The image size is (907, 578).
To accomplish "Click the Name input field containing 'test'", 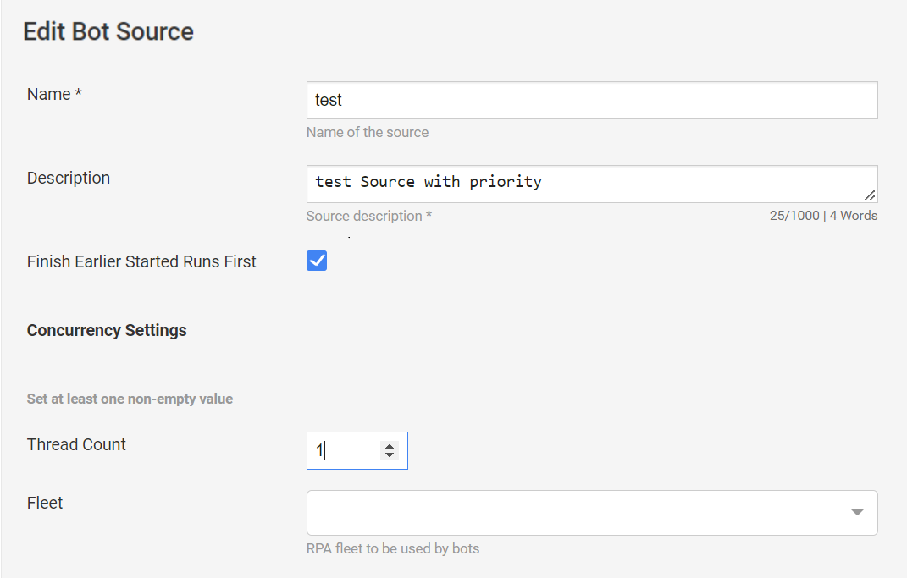I will pyautogui.click(x=592, y=101).
